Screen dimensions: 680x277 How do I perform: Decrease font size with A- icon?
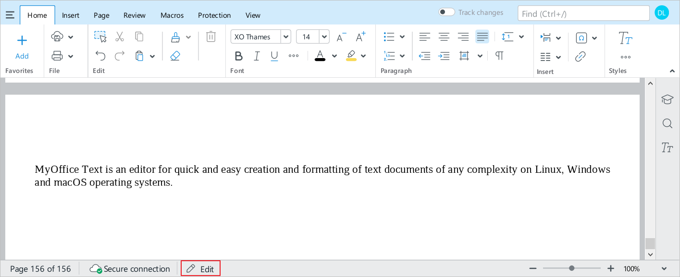(341, 37)
